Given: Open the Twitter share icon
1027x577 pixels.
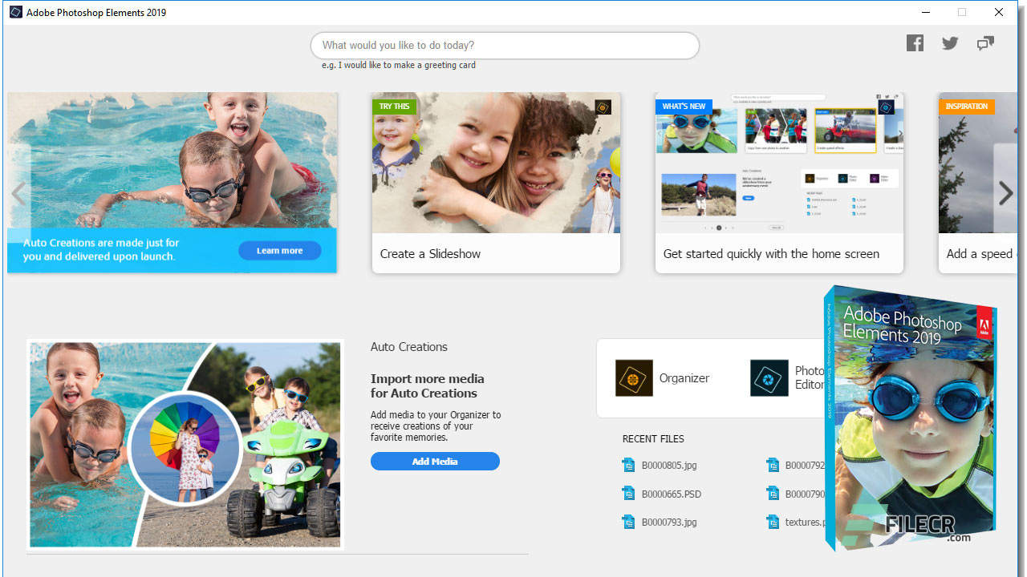Looking at the screenshot, I should tap(950, 43).
